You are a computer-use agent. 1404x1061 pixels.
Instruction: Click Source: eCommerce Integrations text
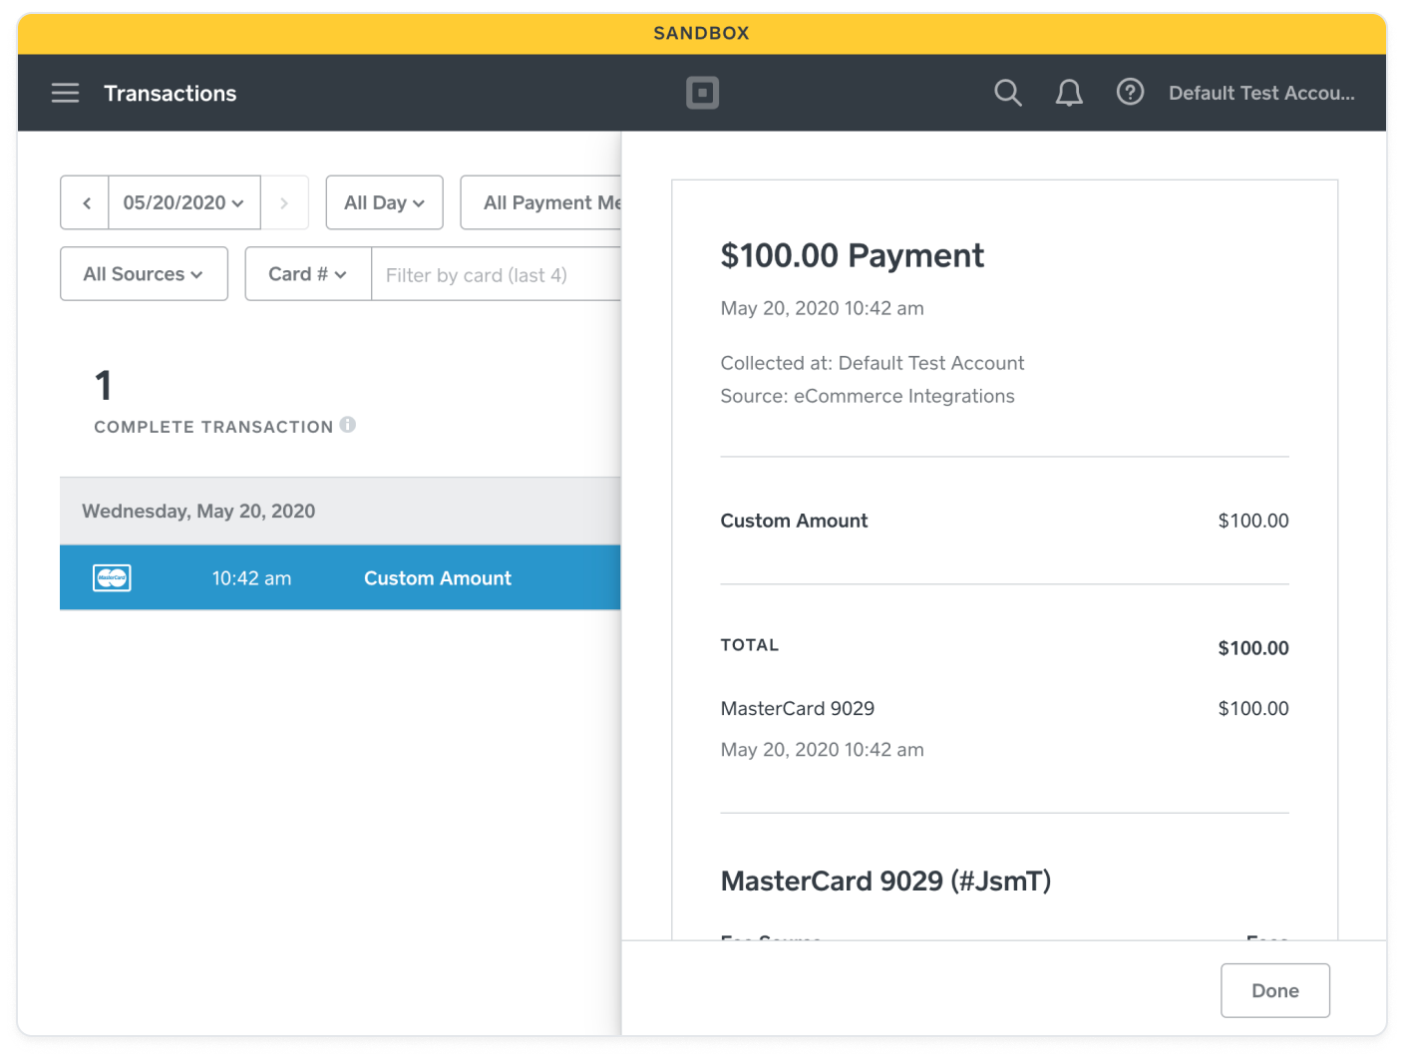pos(868,396)
